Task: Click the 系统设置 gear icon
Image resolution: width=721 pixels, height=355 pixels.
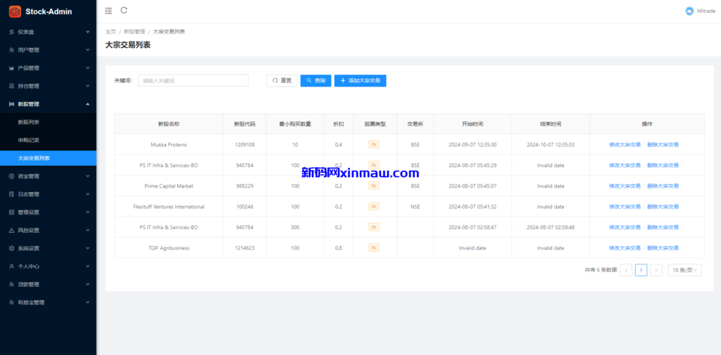Action: (x=11, y=248)
